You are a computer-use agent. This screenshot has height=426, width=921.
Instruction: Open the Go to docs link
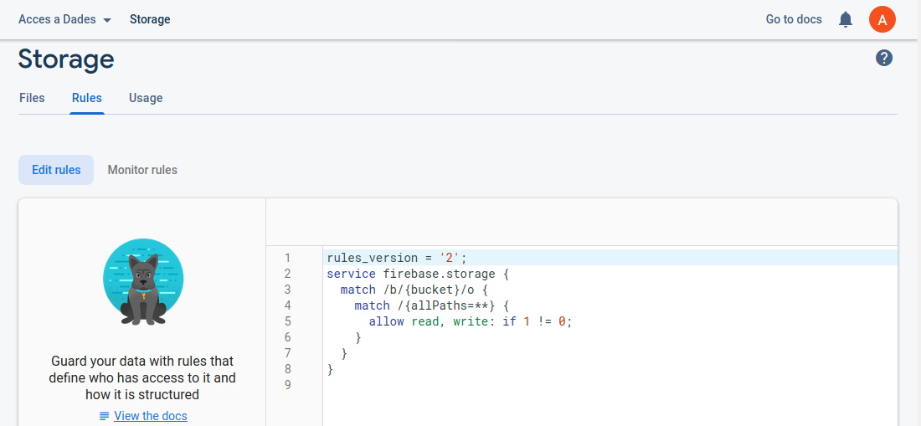pos(794,19)
